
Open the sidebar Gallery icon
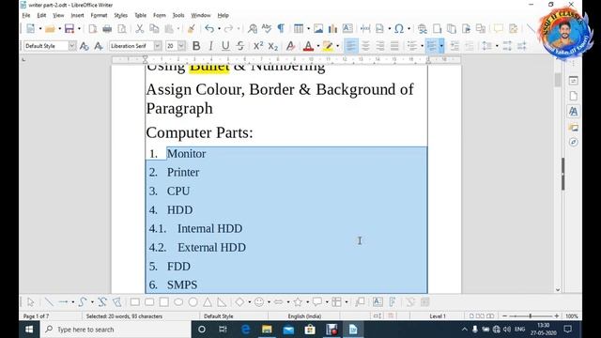pos(574,128)
